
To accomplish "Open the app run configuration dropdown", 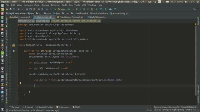I will point(62,9).
